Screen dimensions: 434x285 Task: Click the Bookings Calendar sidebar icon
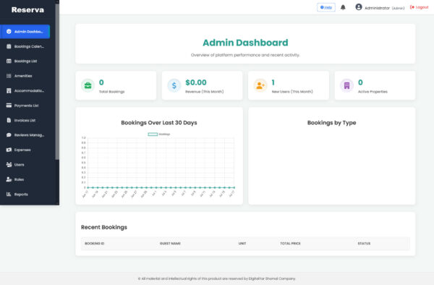[x=9, y=46]
